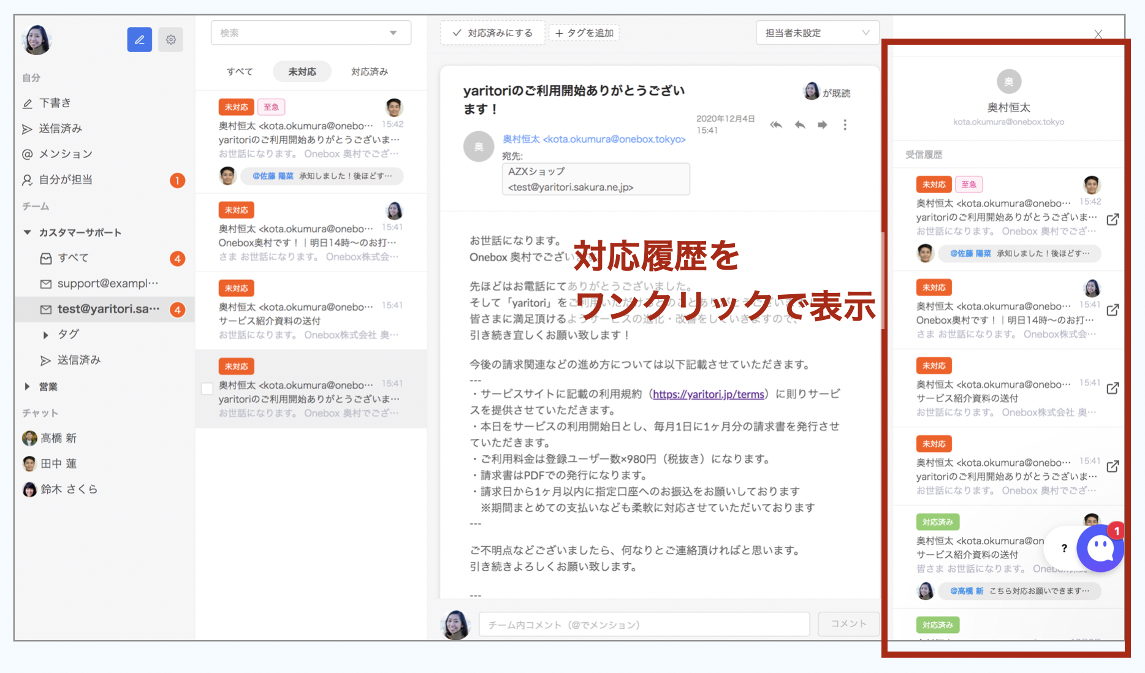Viewport: 1145px width, 673px height.
Task: Close the history panel with X
Action: point(1098,34)
